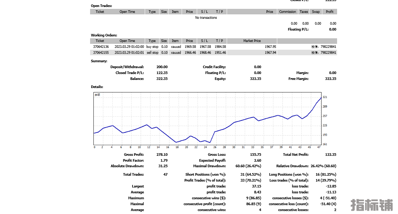The width and height of the screenshot is (398, 214).
Task: Click the "Summary:" section heading
Action: coord(99,61)
